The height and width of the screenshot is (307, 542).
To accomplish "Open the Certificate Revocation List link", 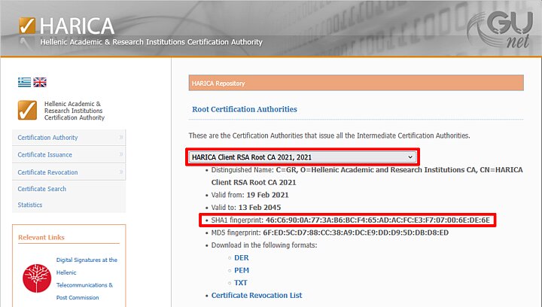I will 257,295.
